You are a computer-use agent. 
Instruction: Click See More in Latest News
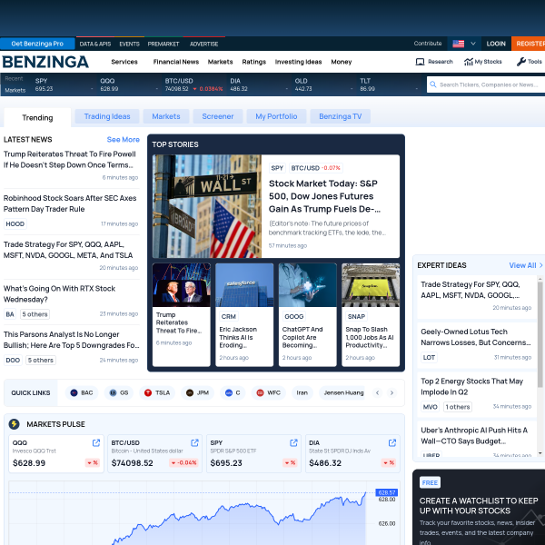coord(123,139)
